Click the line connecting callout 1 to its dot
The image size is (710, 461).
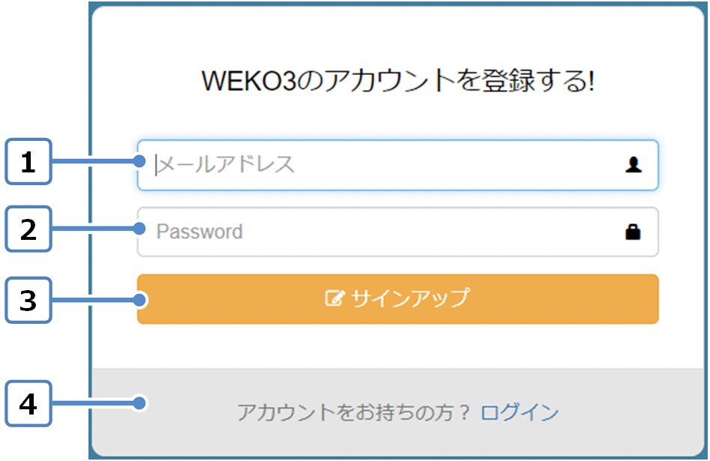coord(94,160)
